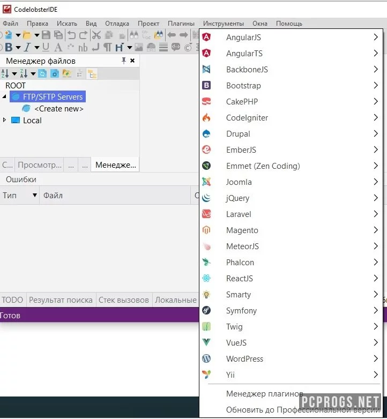Open the TODO tab
The width and height of the screenshot is (387, 419).
[12, 300]
